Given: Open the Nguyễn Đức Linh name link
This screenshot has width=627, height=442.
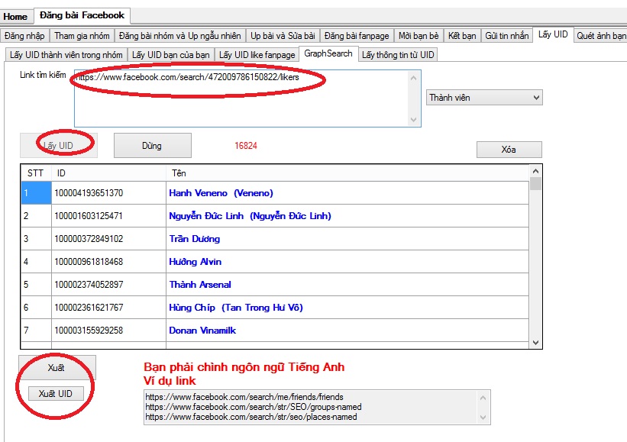Looking at the screenshot, I should [x=250, y=216].
